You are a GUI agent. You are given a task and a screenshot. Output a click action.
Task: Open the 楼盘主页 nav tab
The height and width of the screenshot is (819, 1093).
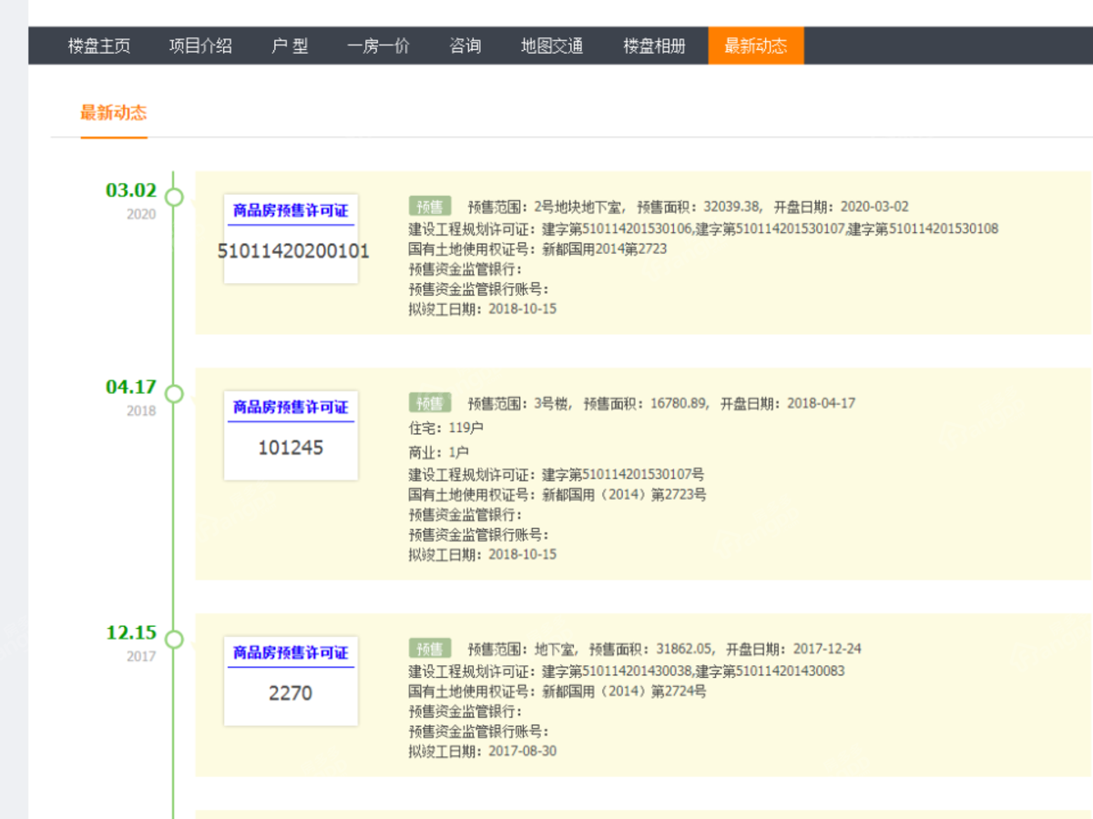click(99, 45)
